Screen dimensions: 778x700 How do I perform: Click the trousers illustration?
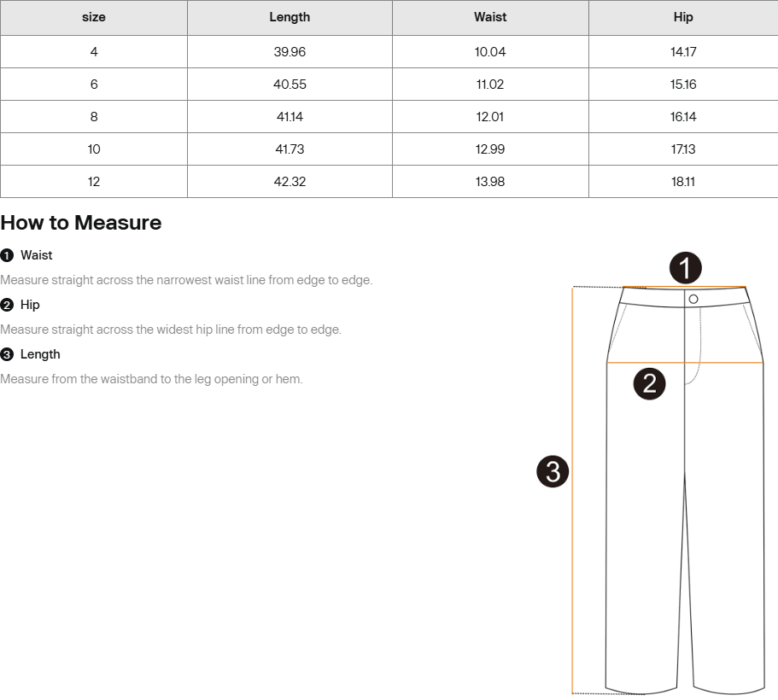(x=685, y=490)
